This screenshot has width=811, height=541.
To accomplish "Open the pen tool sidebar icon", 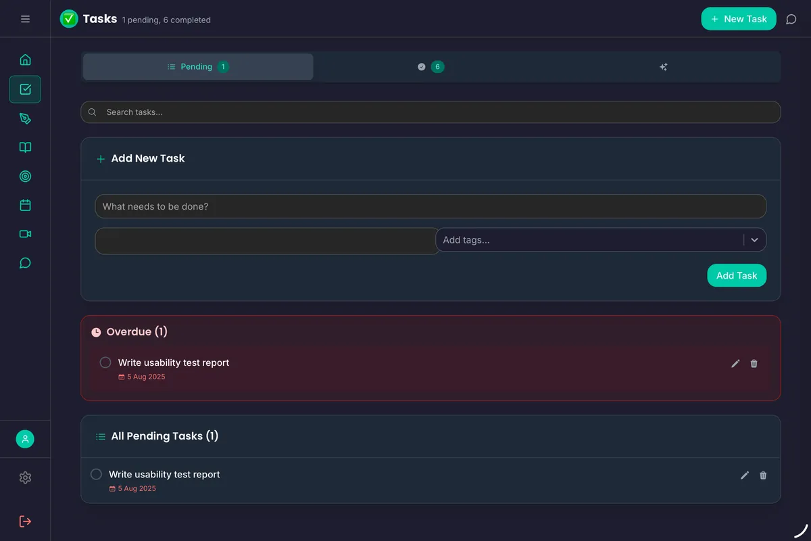I will point(25,118).
